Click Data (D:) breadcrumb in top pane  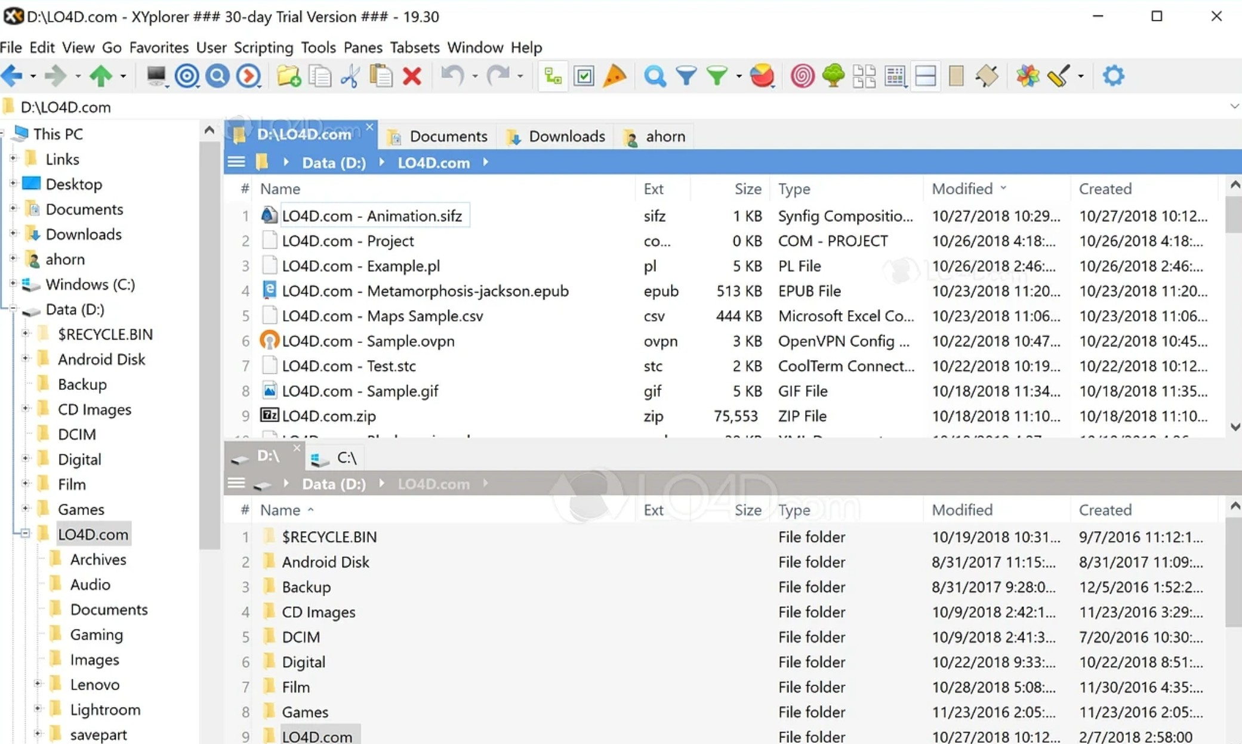334,163
